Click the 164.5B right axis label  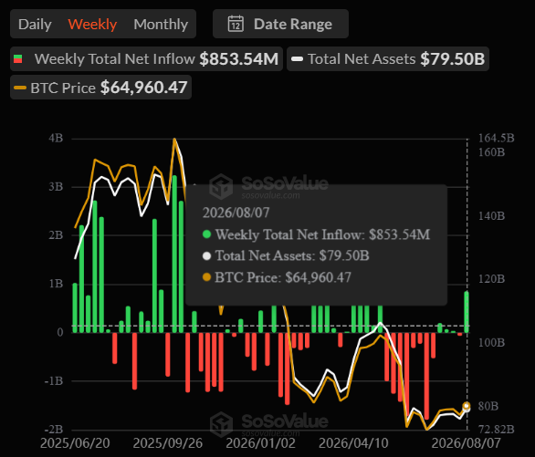pos(497,138)
